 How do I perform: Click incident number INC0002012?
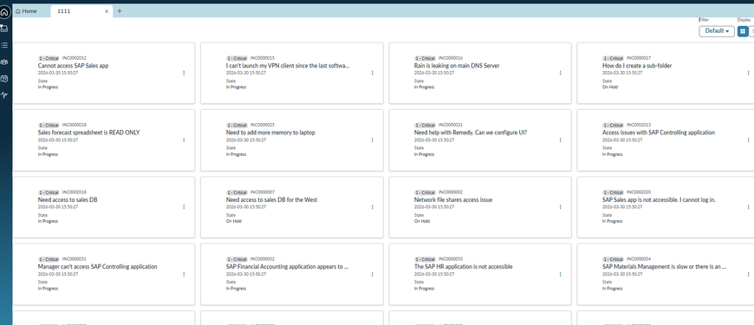pos(75,58)
